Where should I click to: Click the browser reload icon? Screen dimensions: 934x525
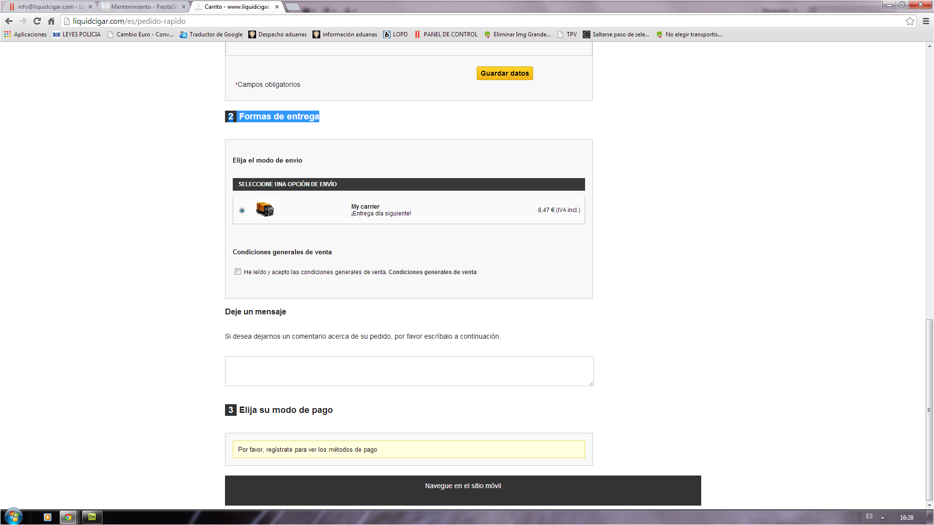click(x=37, y=21)
